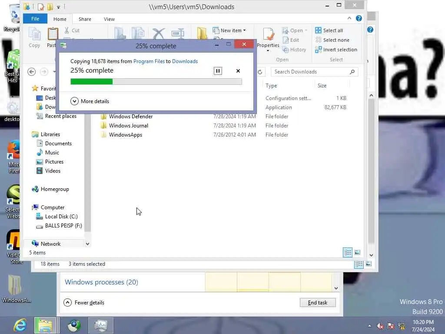Viewport: 445px width, 334px height.
Task: Switch to details view icon
Action: pyautogui.click(x=348, y=253)
